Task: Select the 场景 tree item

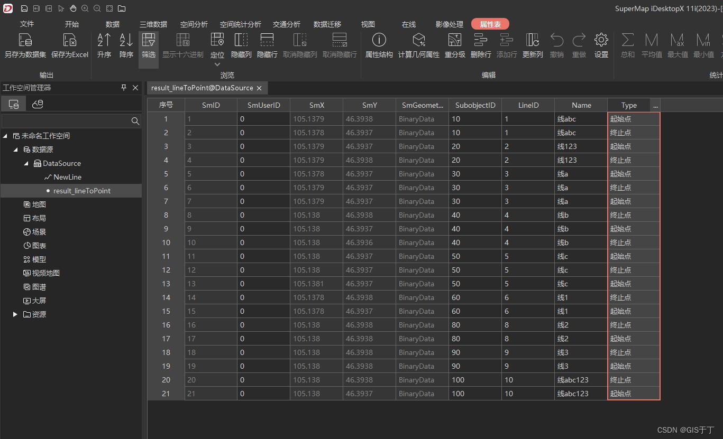Action: 39,232
